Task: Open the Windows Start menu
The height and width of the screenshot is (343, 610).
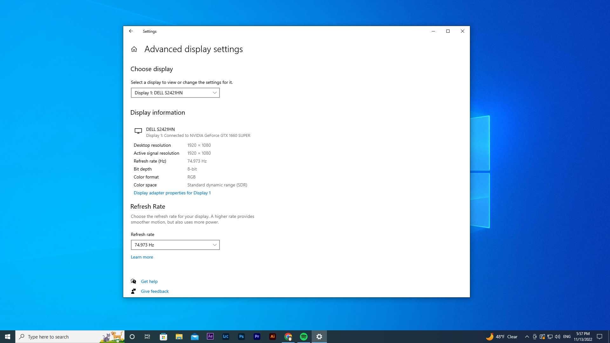Action: (8, 337)
